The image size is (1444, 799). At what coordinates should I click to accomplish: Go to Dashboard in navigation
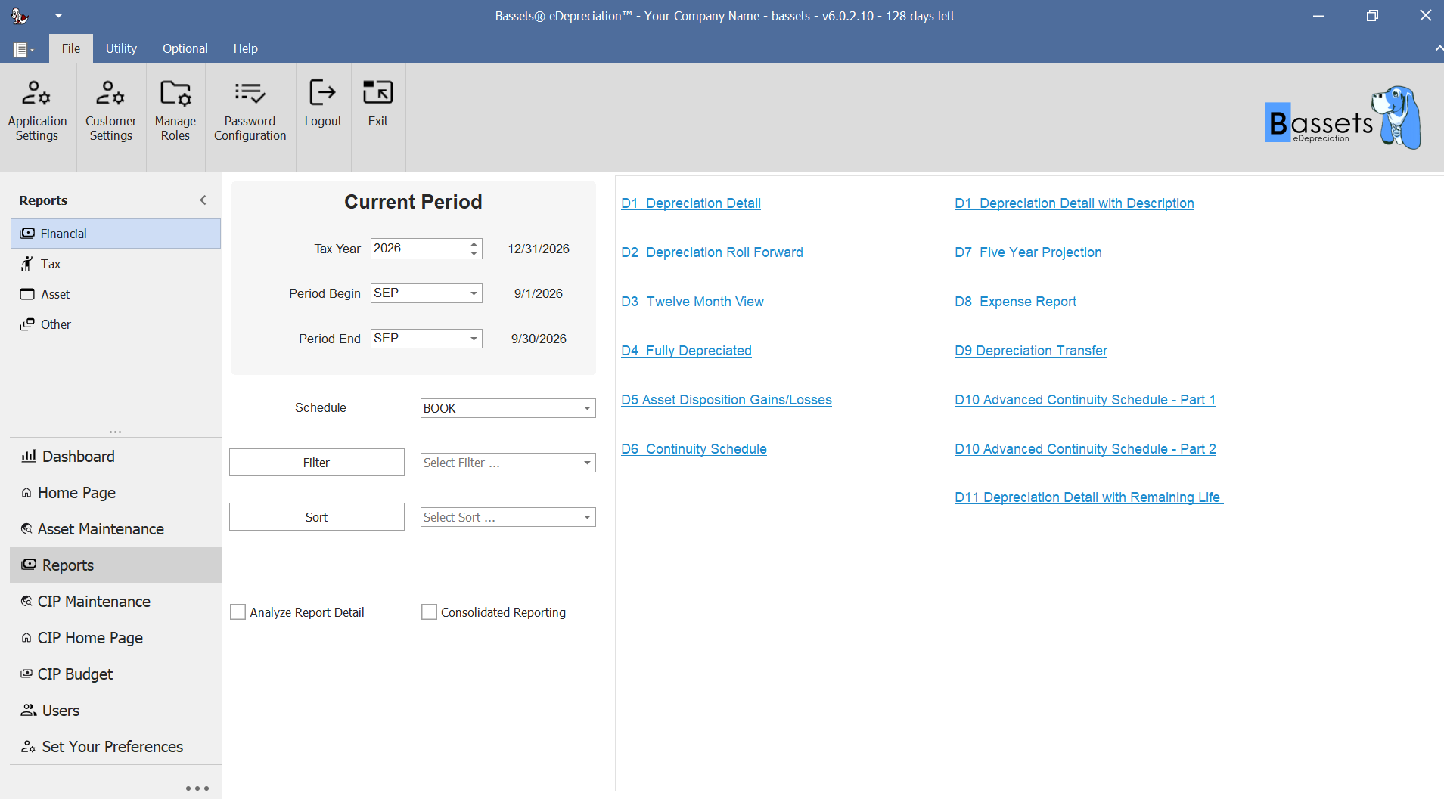(x=116, y=457)
